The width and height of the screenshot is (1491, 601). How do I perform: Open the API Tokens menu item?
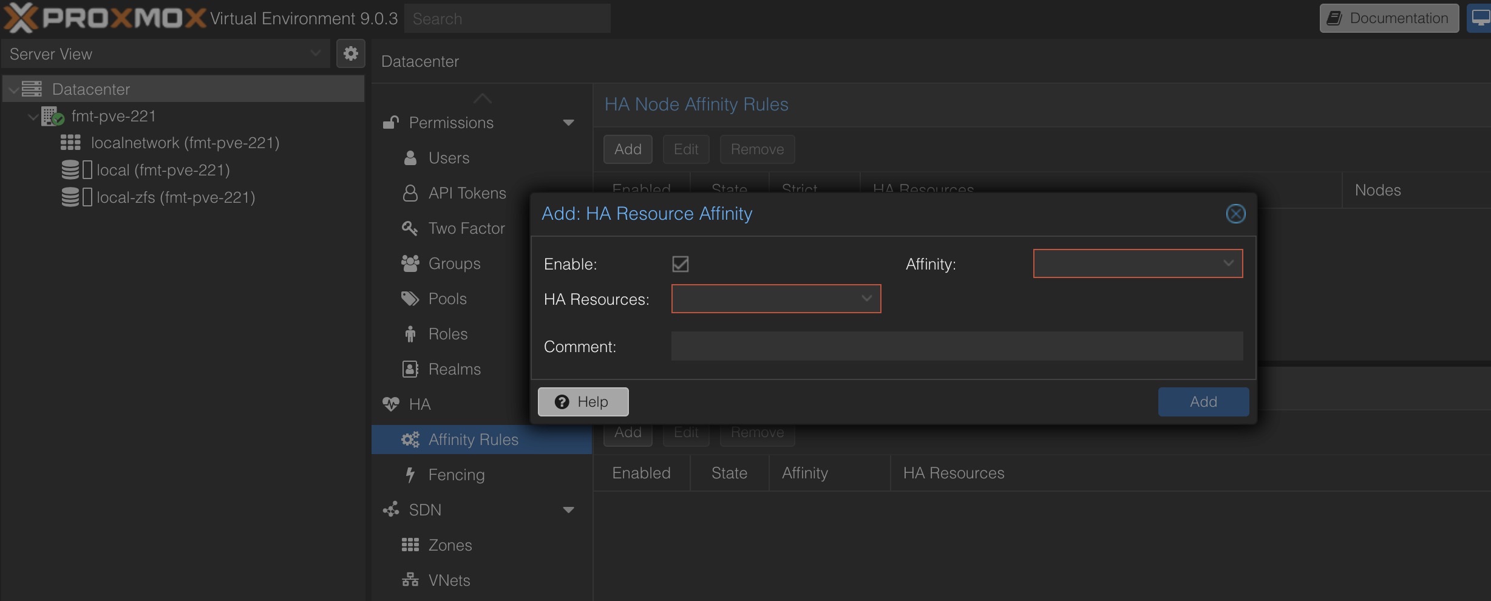[467, 193]
